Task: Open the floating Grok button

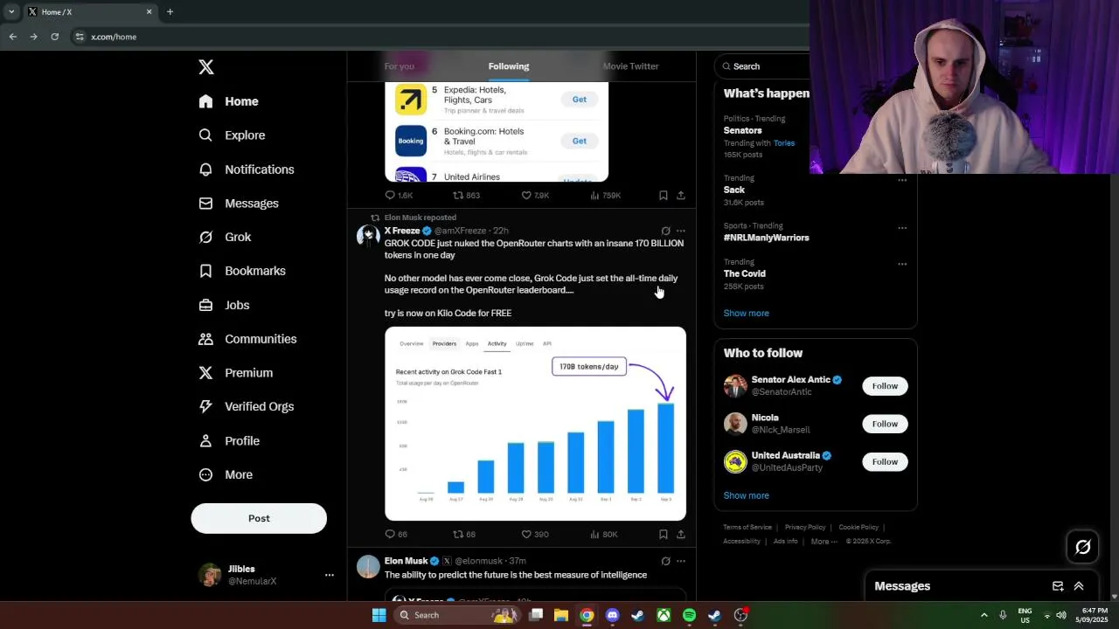Action: coord(1082,547)
